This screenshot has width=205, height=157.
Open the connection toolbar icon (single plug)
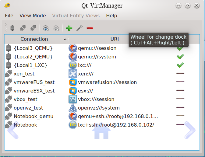[12, 28]
